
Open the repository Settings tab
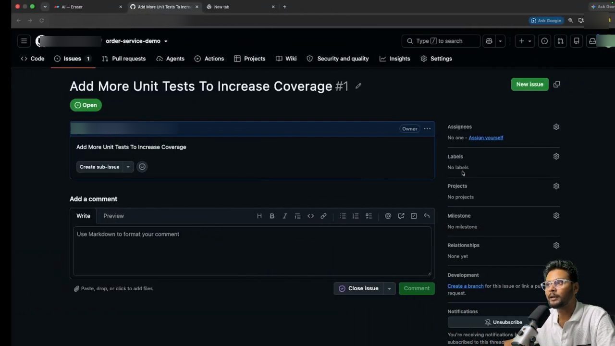[x=436, y=59]
